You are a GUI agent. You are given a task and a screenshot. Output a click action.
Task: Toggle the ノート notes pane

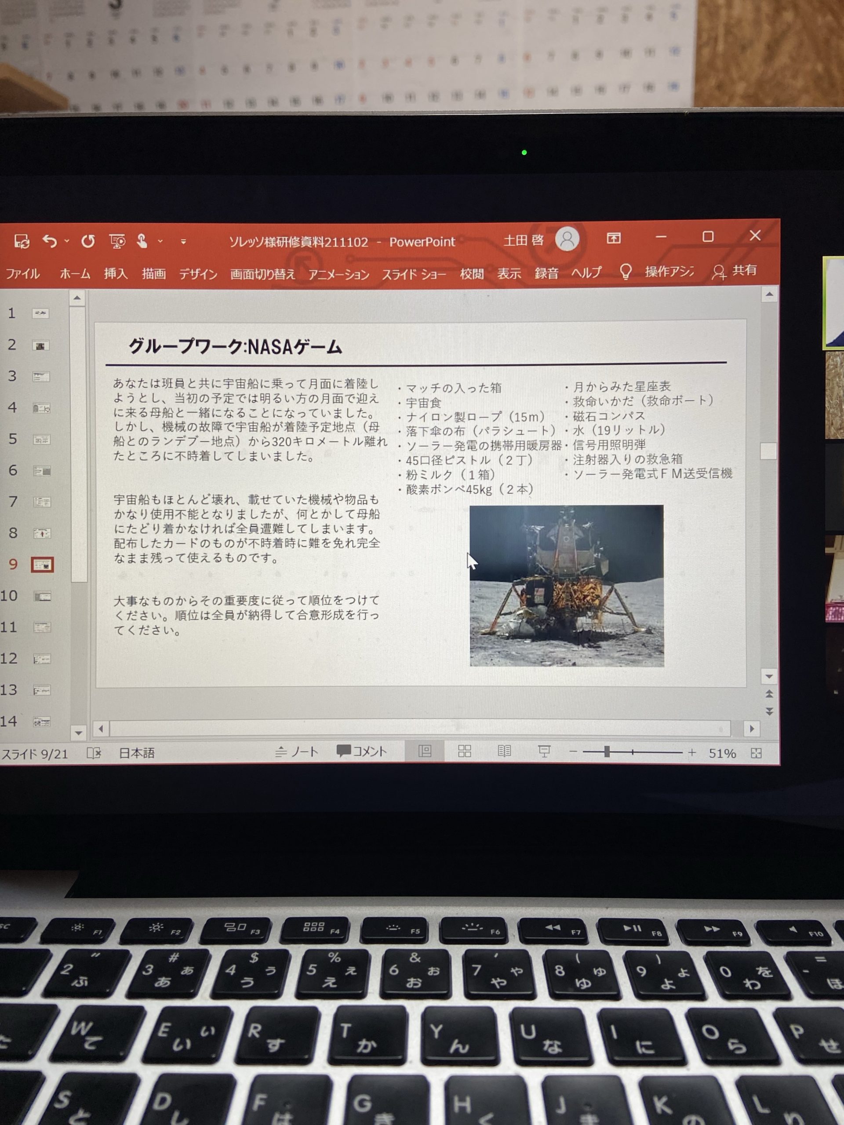pyautogui.click(x=297, y=752)
